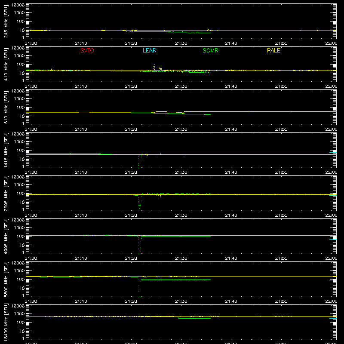The width and height of the screenshot is (344, 344).
Task: Click the cyan LEAR trace segment in 4995 MHz plot
Action: click(x=333, y=240)
